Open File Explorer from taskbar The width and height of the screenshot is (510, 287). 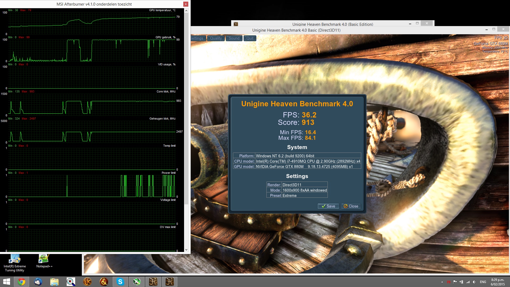[54, 282]
